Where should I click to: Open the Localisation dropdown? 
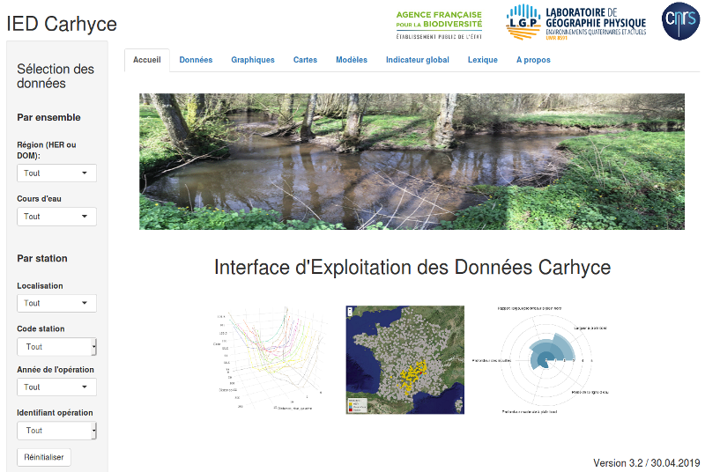pyautogui.click(x=56, y=303)
